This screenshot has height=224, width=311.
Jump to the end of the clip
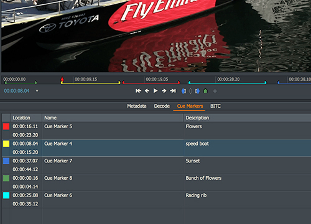[x=173, y=91]
